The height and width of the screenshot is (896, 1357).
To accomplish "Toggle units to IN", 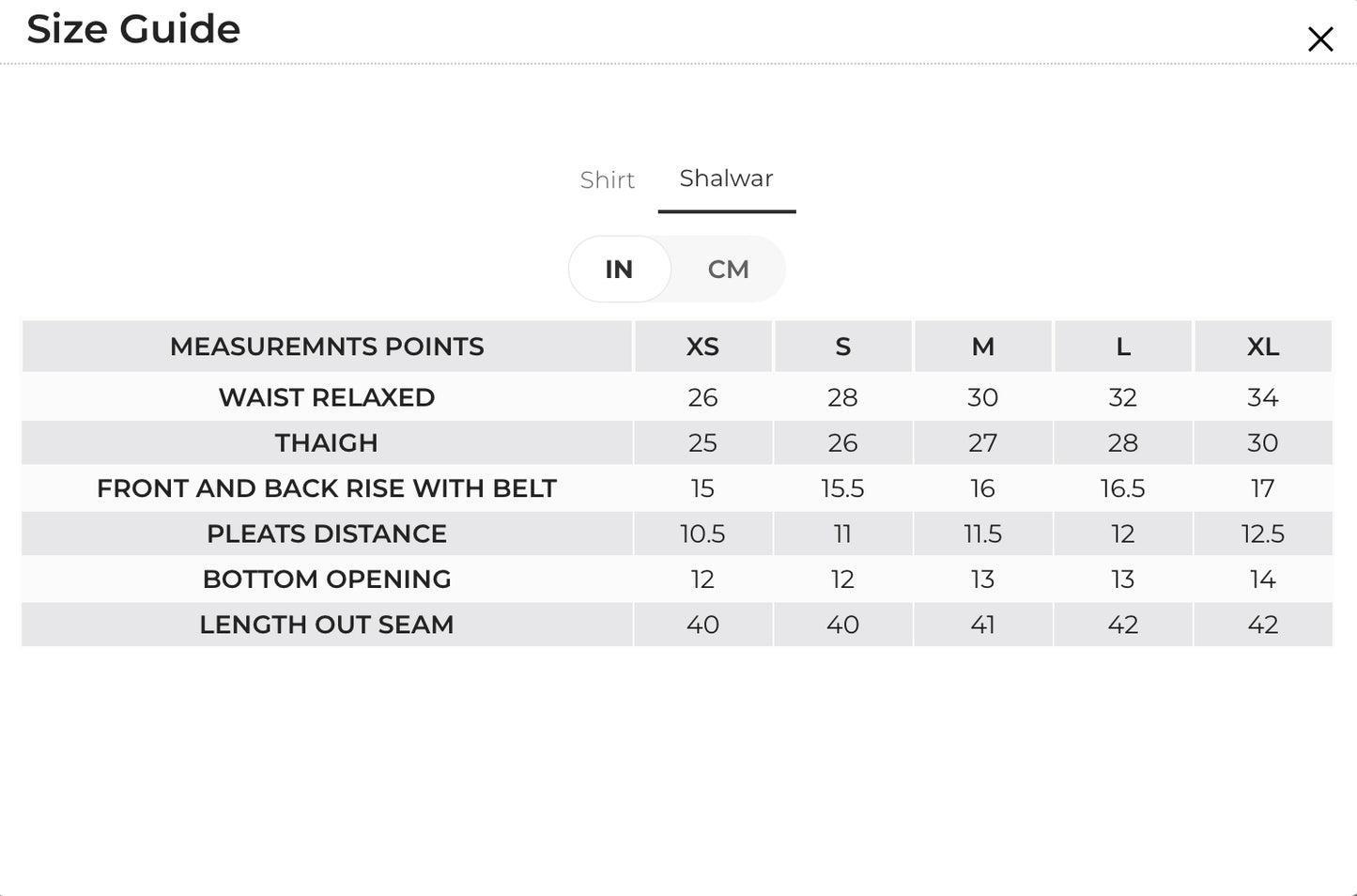I will coord(619,270).
